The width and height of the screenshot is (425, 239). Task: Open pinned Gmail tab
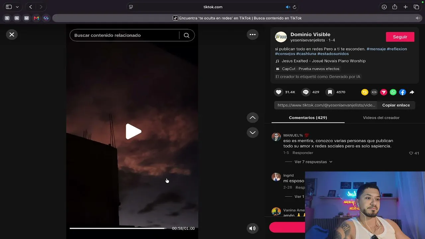click(x=36, y=18)
